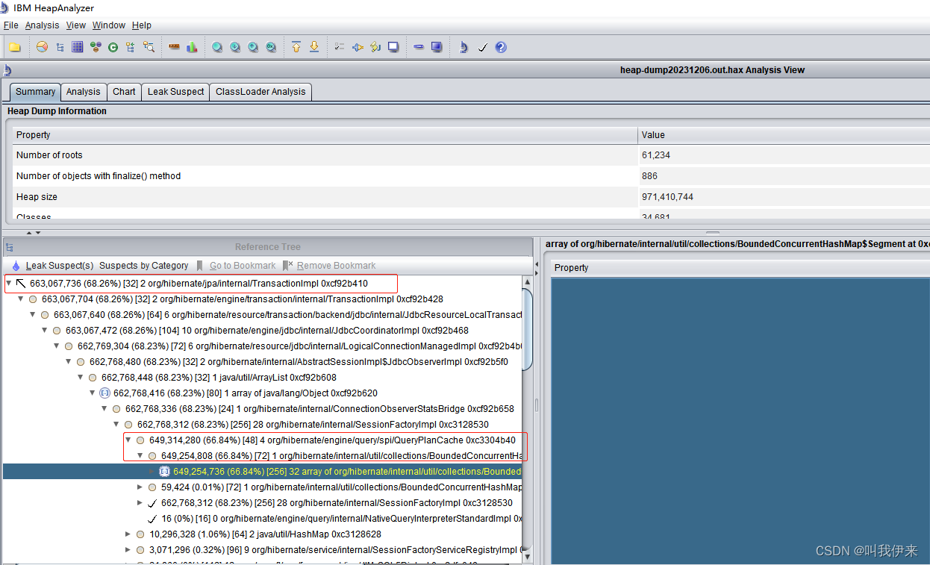The width and height of the screenshot is (930, 565).
Task: Click the tree hierarchy toolbar icon
Action: 60,46
